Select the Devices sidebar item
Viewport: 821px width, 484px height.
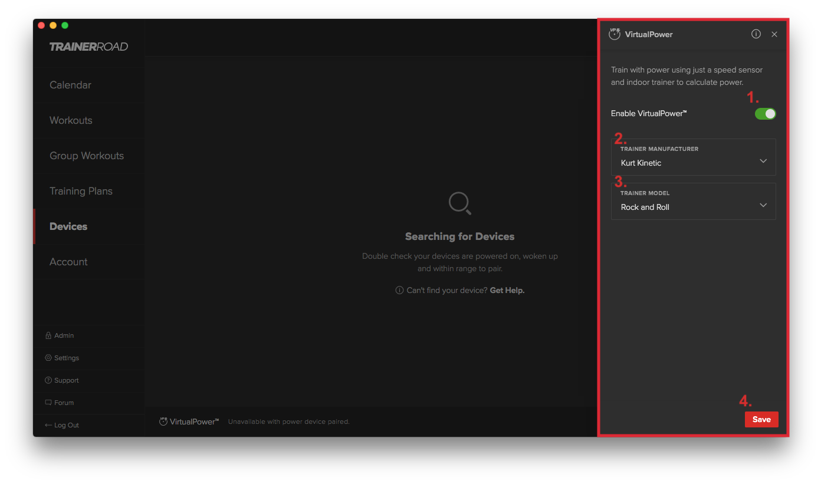coord(89,226)
